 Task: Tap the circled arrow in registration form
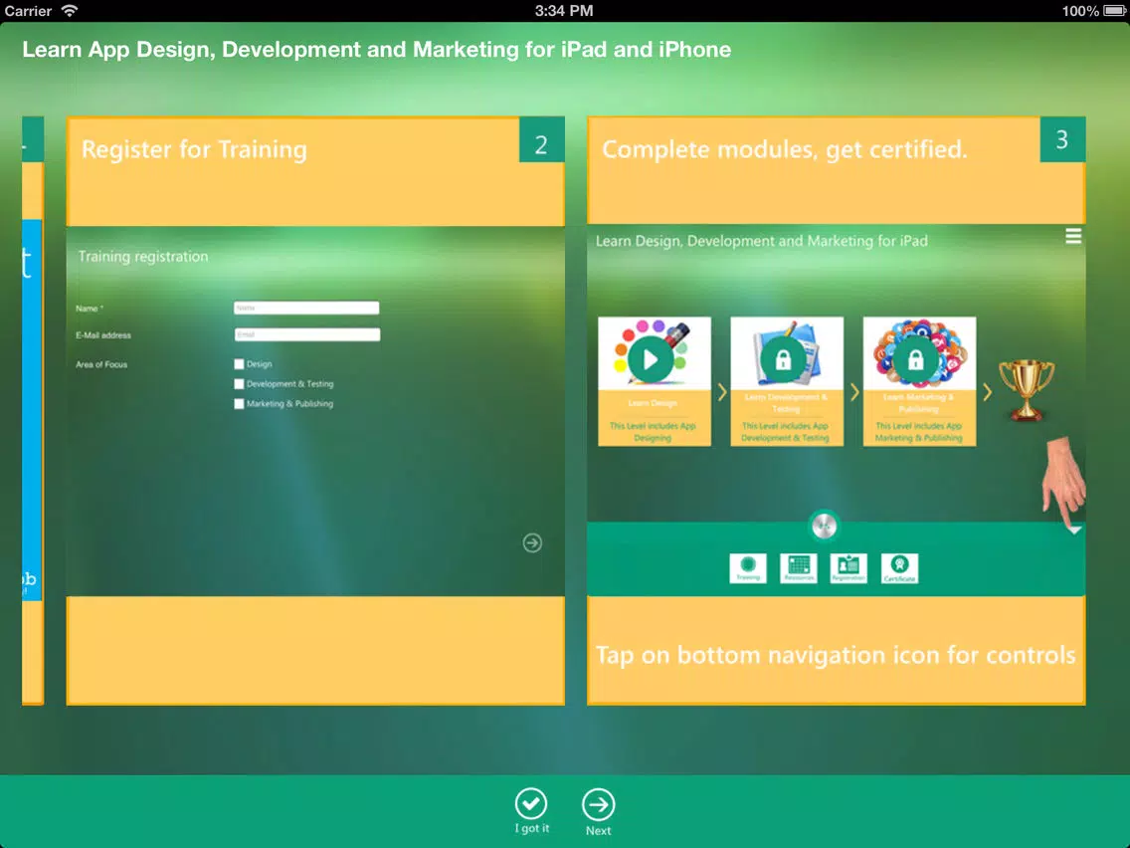tap(532, 543)
